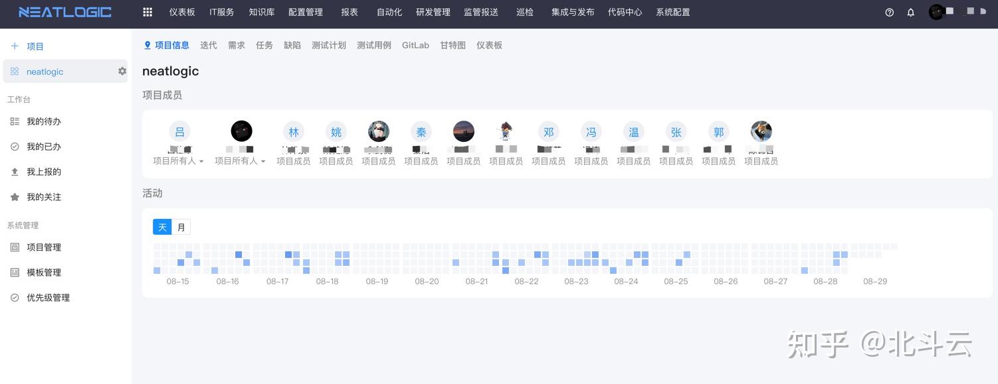Image resolution: width=998 pixels, height=384 pixels.
Task: Open the 研发管理 menu
Action: click(x=433, y=12)
